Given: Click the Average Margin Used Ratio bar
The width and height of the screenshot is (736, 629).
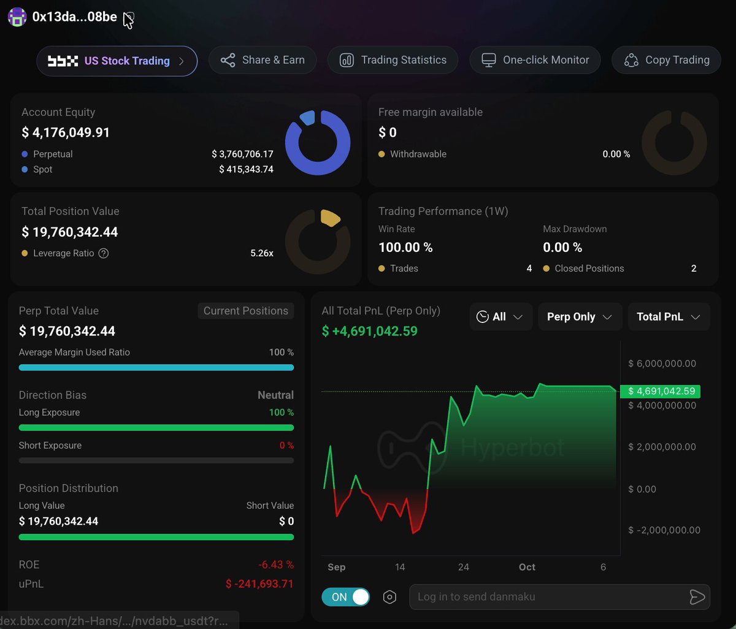Looking at the screenshot, I should coord(156,367).
